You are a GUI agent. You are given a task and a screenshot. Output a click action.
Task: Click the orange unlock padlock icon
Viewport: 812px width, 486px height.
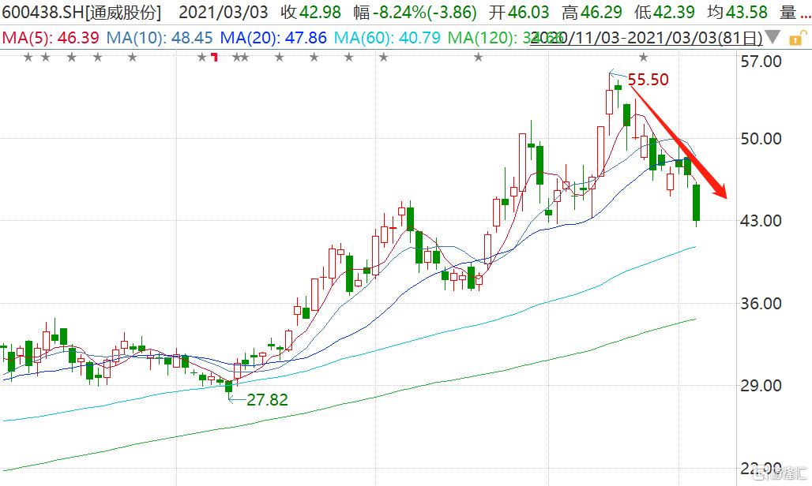tap(797, 38)
